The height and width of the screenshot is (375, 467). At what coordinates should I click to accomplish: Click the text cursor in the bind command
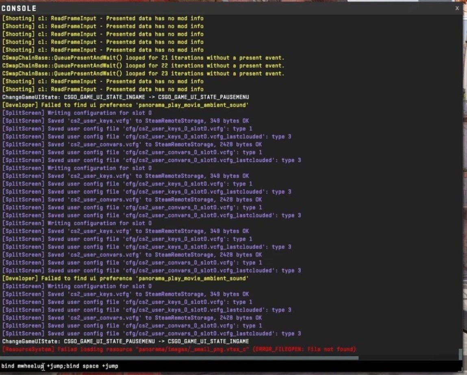pos(43,366)
